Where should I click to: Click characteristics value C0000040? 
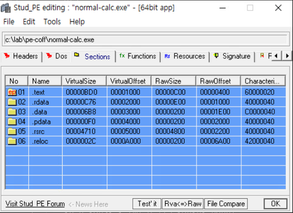[x=260, y=112]
